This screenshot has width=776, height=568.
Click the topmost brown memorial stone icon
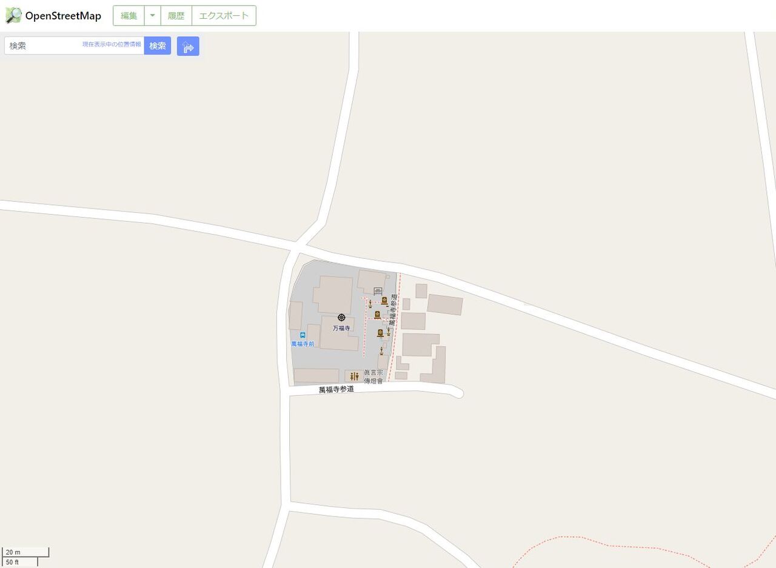click(384, 301)
